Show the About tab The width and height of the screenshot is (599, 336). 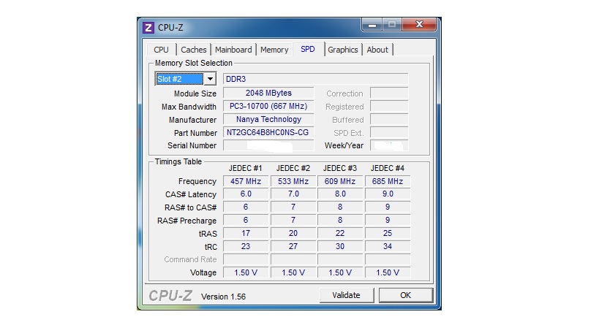point(377,50)
